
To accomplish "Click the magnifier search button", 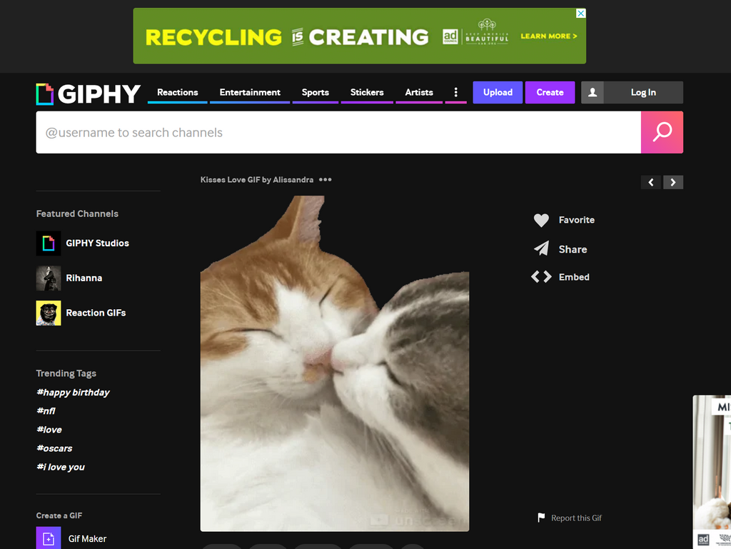I will coord(662,132).
